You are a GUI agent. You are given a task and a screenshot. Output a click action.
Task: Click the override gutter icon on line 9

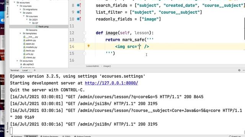pyautogui.click(x=79, y=12)
